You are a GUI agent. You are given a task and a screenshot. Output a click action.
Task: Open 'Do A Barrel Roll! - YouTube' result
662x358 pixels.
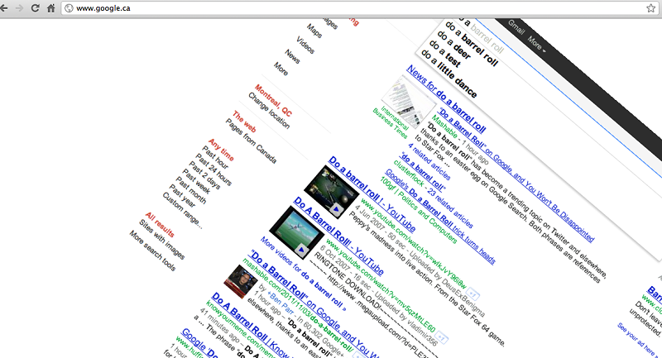pos(338,236)
